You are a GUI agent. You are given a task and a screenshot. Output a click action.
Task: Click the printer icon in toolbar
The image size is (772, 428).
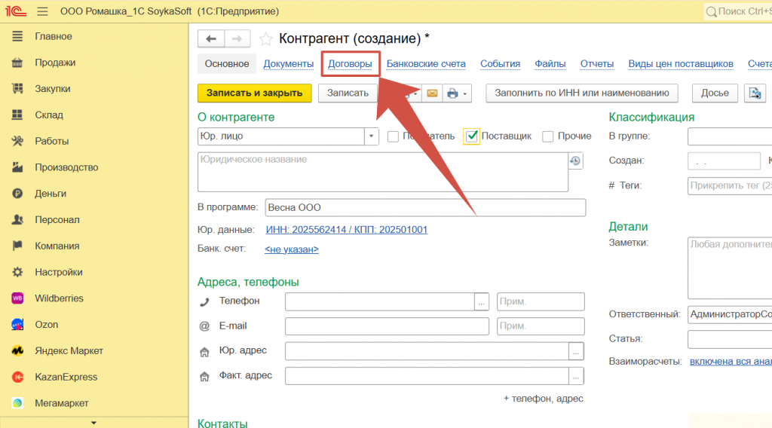pyautogui.click(x=452, y=93)
